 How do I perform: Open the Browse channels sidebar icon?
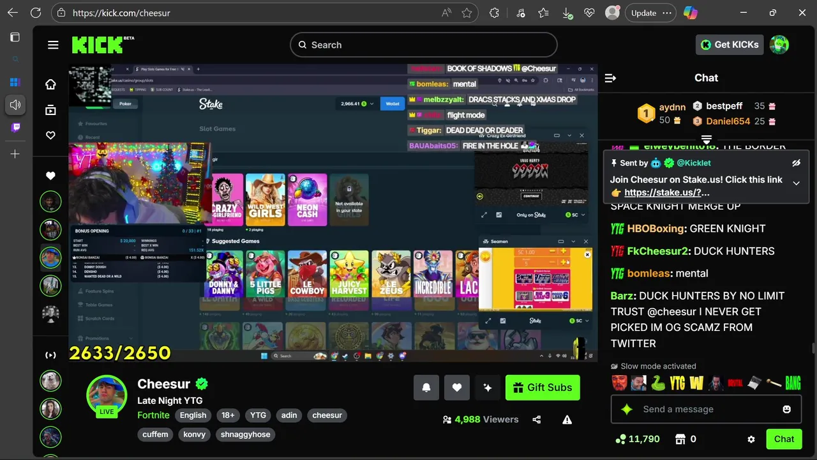[50, 110]
